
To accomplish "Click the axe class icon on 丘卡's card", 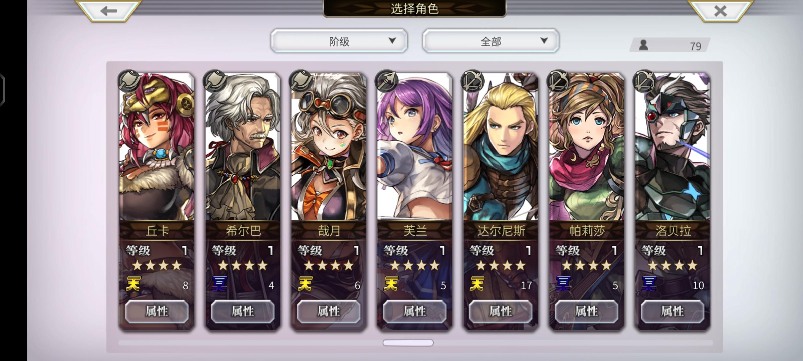I will [x=129, y=81].
